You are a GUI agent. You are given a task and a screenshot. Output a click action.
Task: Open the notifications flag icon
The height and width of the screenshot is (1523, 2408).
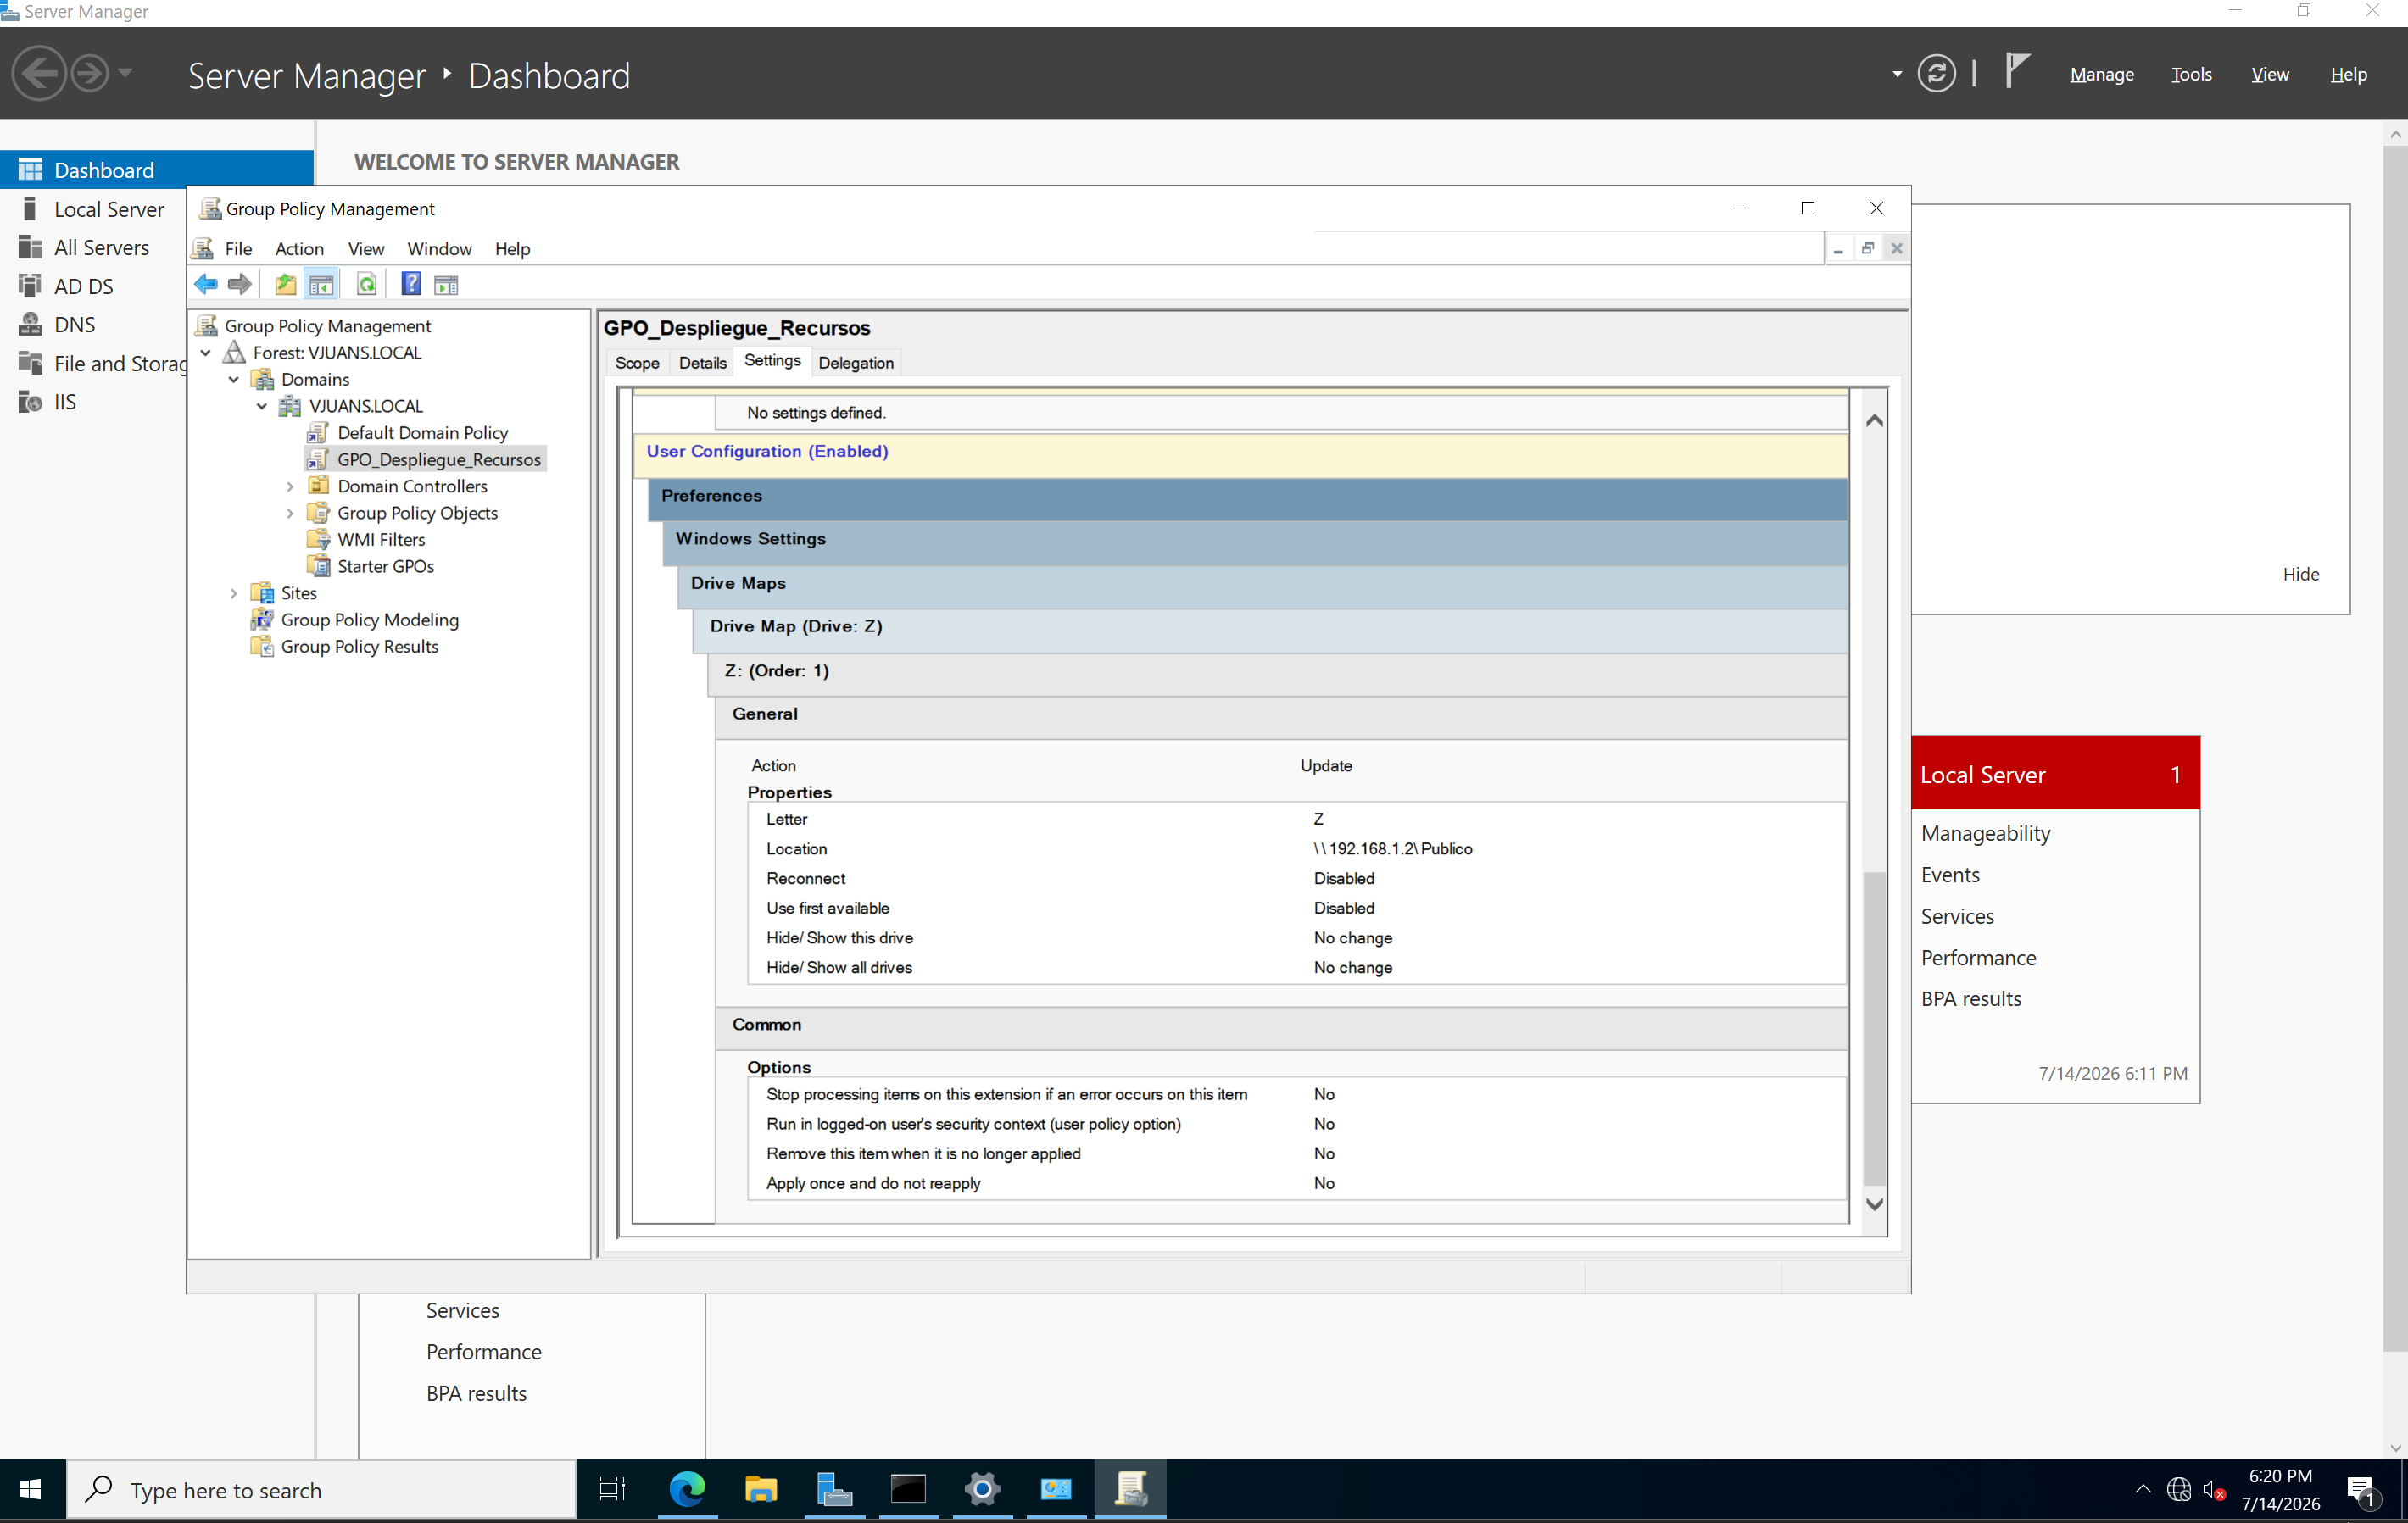point(2017,72)
